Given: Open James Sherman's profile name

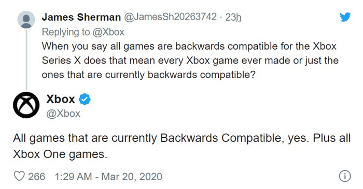Looking at the screenshot, I should click(81, 17).
